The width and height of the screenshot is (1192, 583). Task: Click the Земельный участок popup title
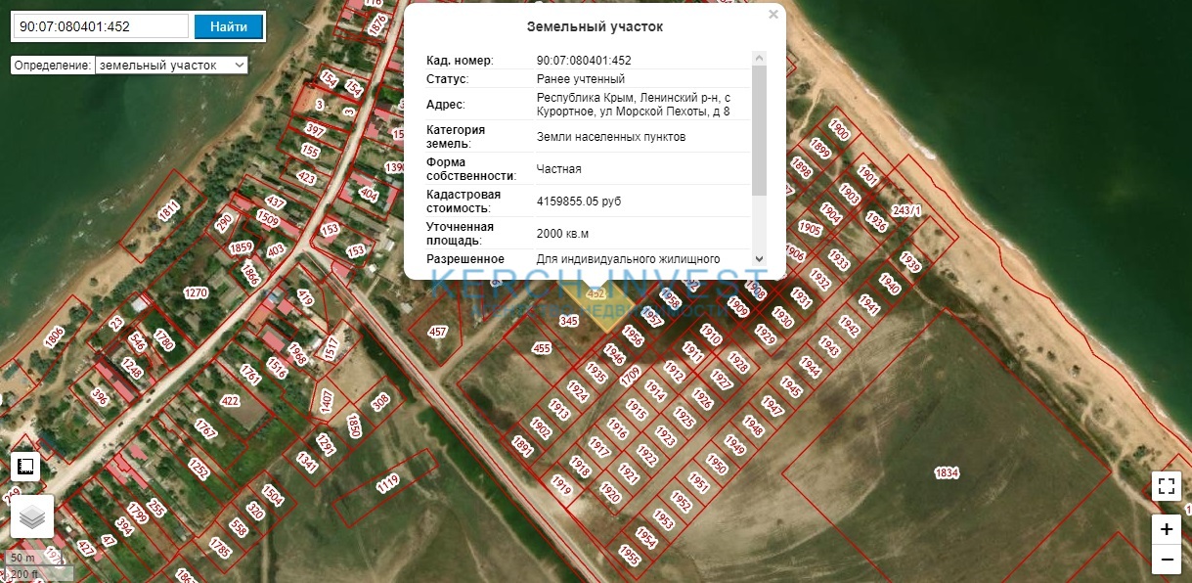pyautogui.click(x=595, y=27)
